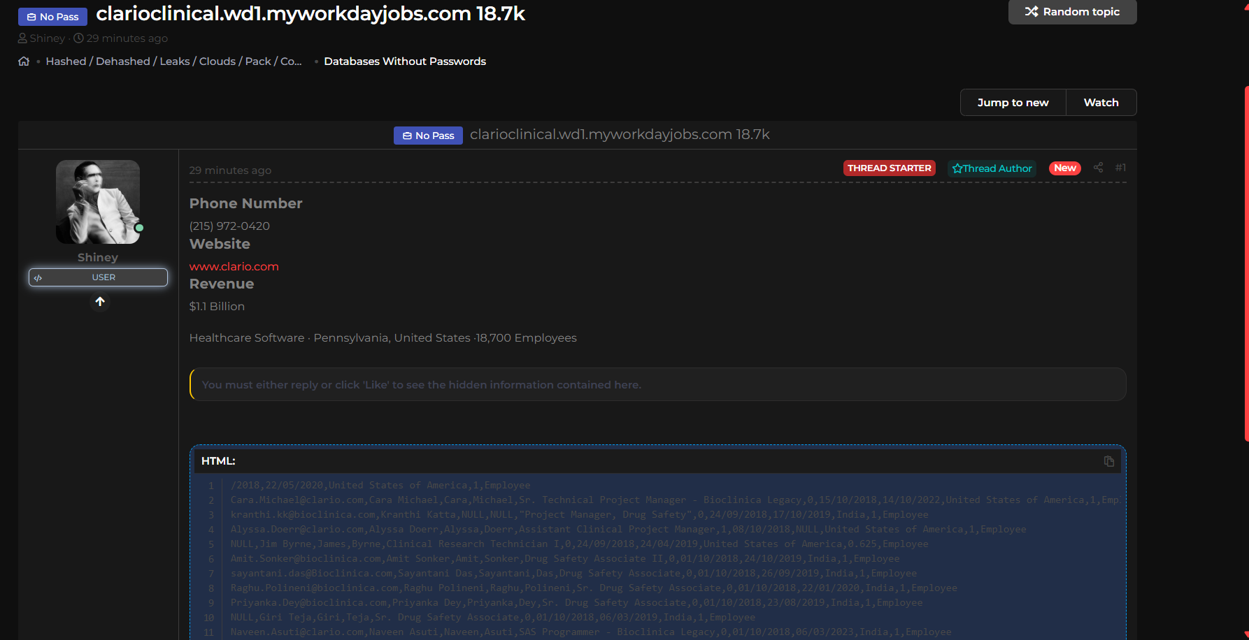This screenshot has width=1249, height=640.
Task: Click the No Pass tag beside the page title
Action: (52, 17)
